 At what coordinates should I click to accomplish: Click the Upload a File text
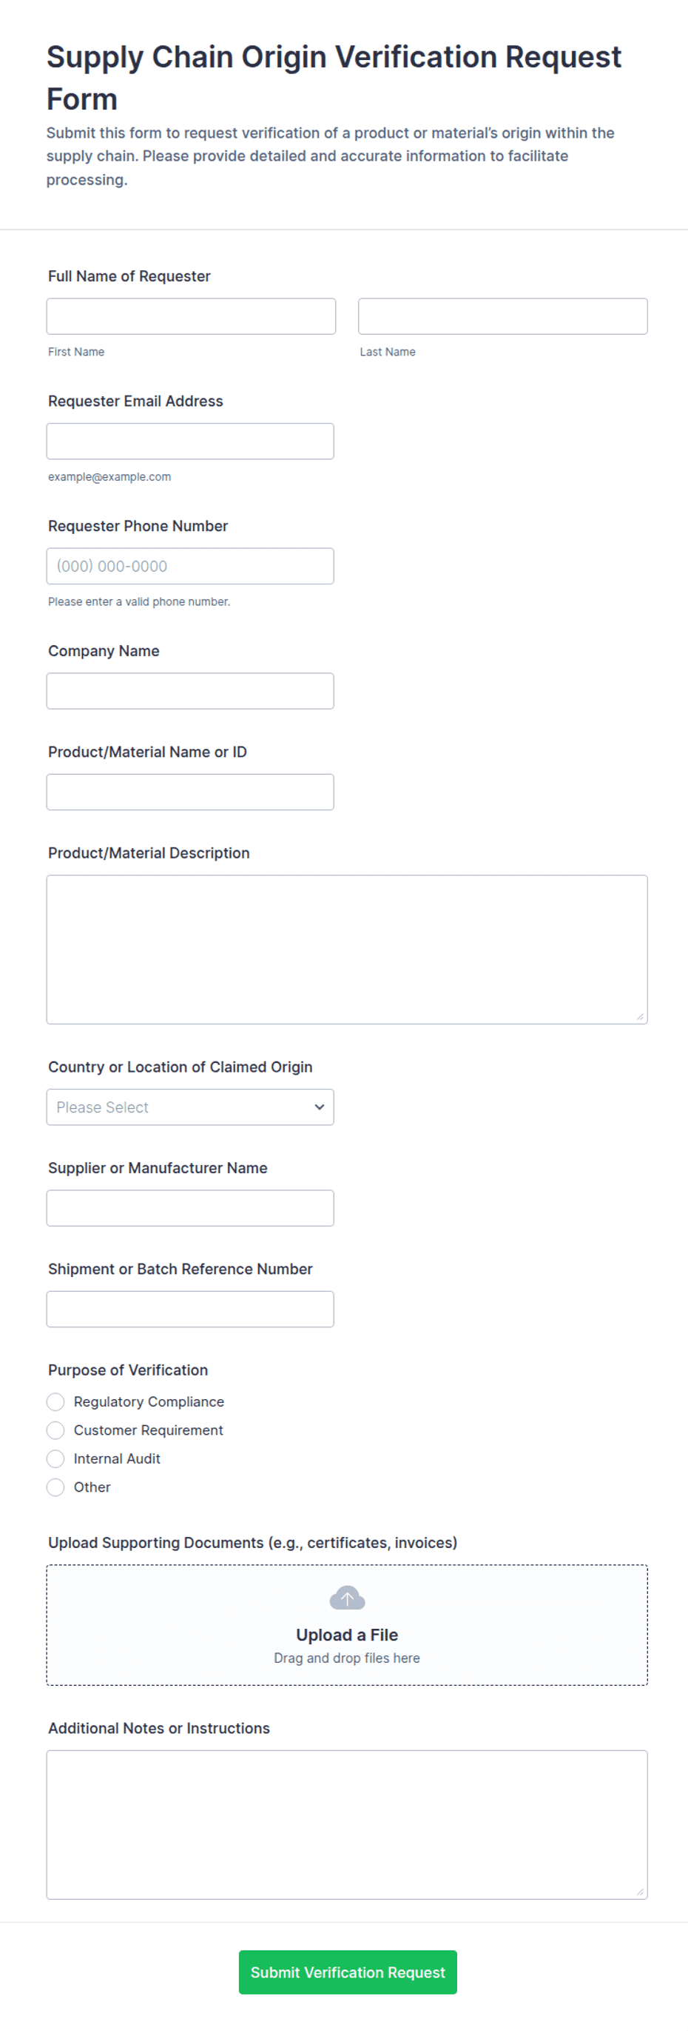[x=346, y=1635]
